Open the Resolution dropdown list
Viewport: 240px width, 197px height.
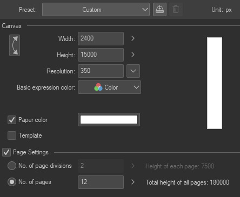[133, 71]
